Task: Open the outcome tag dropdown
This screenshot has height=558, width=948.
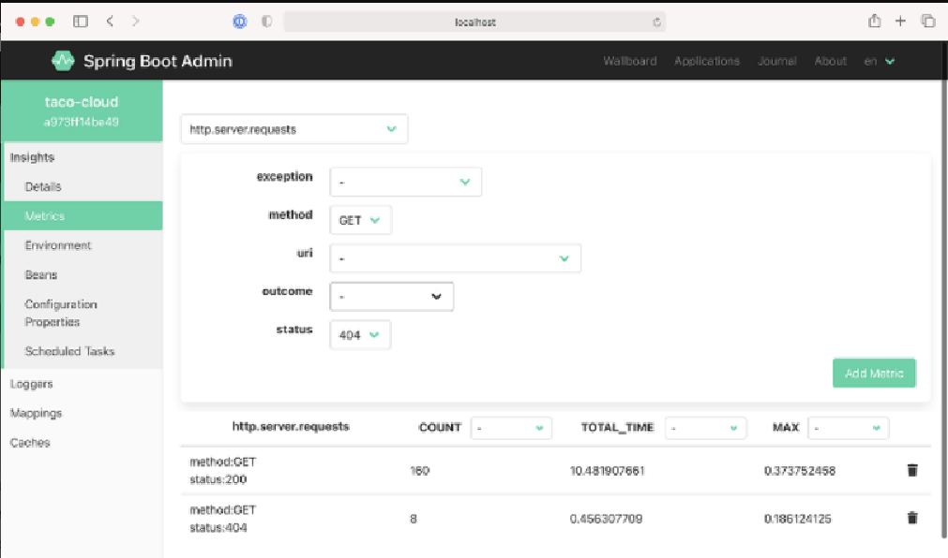Action: point(392,297)
